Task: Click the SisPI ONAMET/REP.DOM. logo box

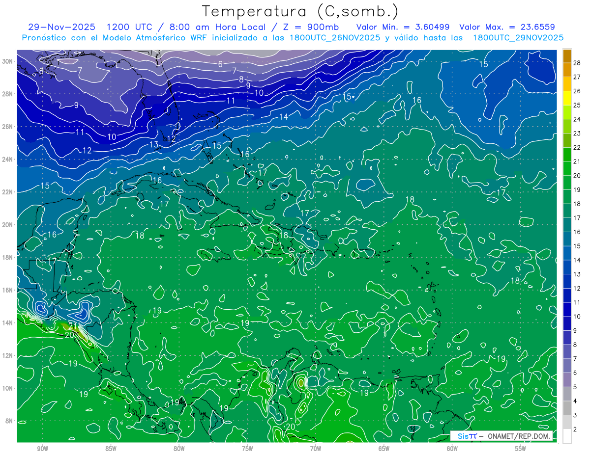Action: click(501, 436)
